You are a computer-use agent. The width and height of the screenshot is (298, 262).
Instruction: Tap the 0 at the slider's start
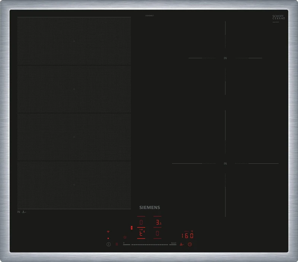(x=124, y=243)
